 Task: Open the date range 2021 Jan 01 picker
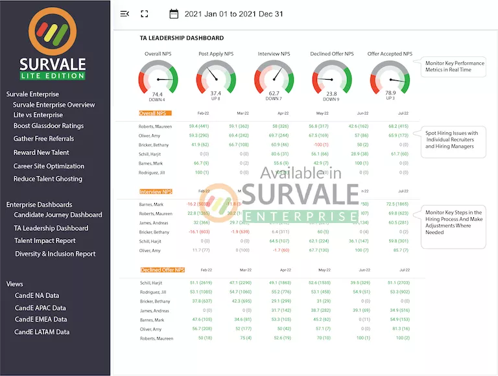234,14
